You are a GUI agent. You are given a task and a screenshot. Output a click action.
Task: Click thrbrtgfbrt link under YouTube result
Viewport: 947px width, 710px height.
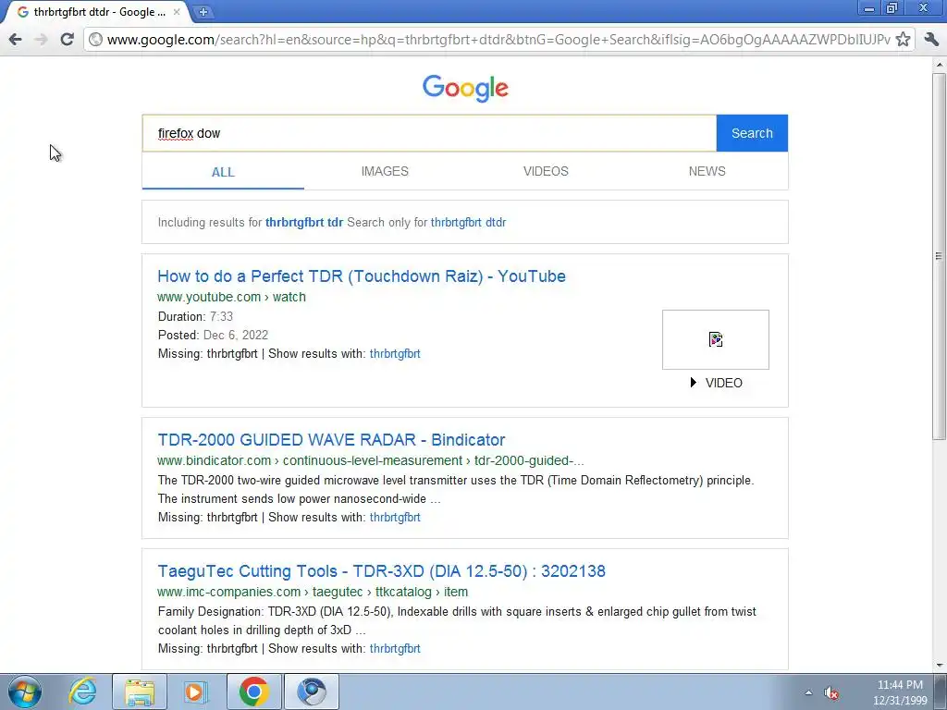pyautogui.click(x=395, y=354)
